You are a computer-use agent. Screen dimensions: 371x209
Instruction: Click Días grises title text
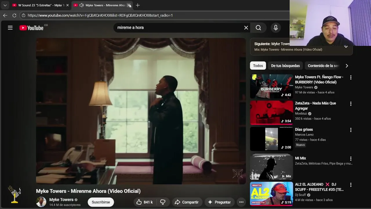click(304, 129)
